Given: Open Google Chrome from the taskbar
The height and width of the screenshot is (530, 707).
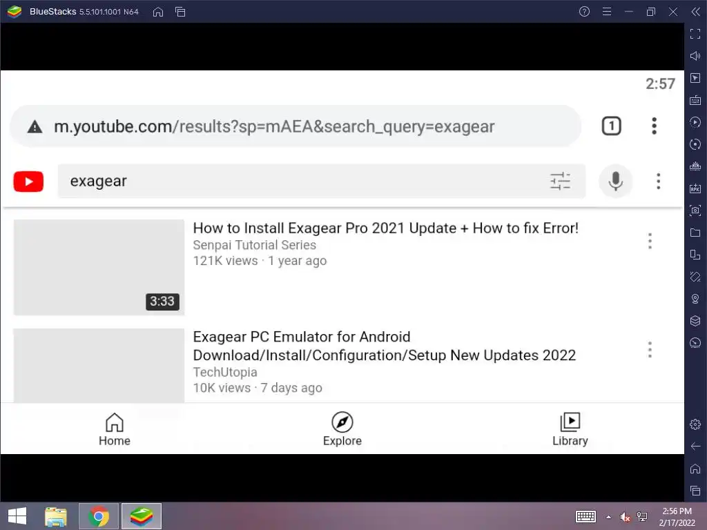Looking at the screenshot, I should [99, 516].
